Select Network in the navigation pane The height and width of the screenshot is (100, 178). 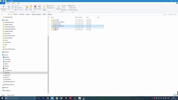tap(6, 88)
